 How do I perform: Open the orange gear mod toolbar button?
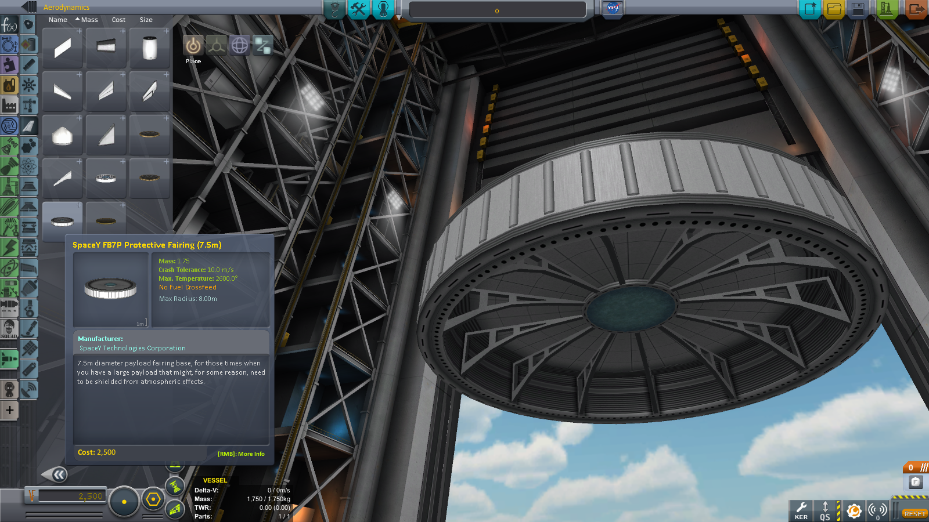853,511
